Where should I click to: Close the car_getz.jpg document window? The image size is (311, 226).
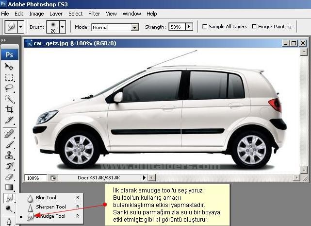303,43
